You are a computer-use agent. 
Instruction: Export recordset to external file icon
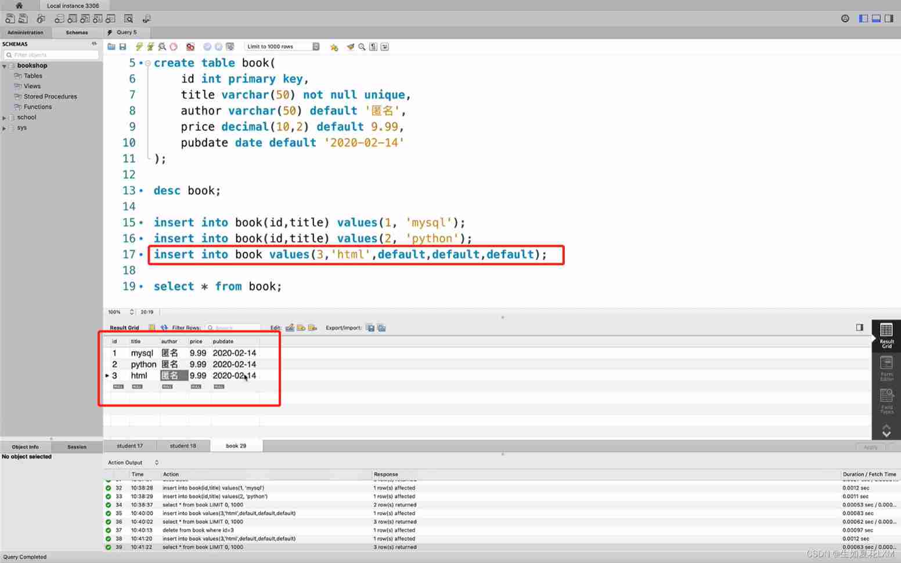pyautogui.click(x=370, y=328)
